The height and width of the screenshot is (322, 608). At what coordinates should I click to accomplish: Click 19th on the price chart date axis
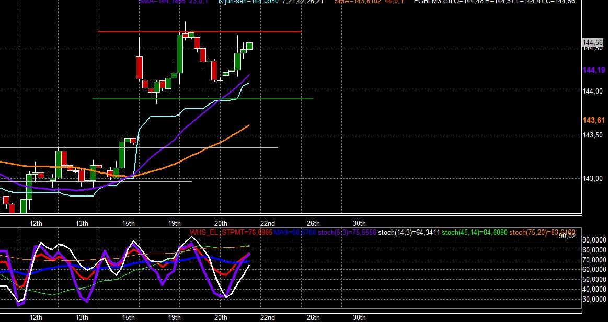175,224
